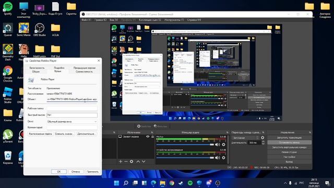Switch to the Предыдущие версии tab

(85, 68)
